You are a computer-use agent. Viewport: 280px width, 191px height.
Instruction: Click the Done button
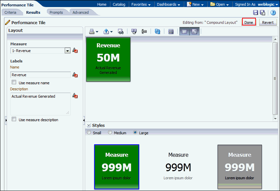pyautogui.click(x=249, y=22)
